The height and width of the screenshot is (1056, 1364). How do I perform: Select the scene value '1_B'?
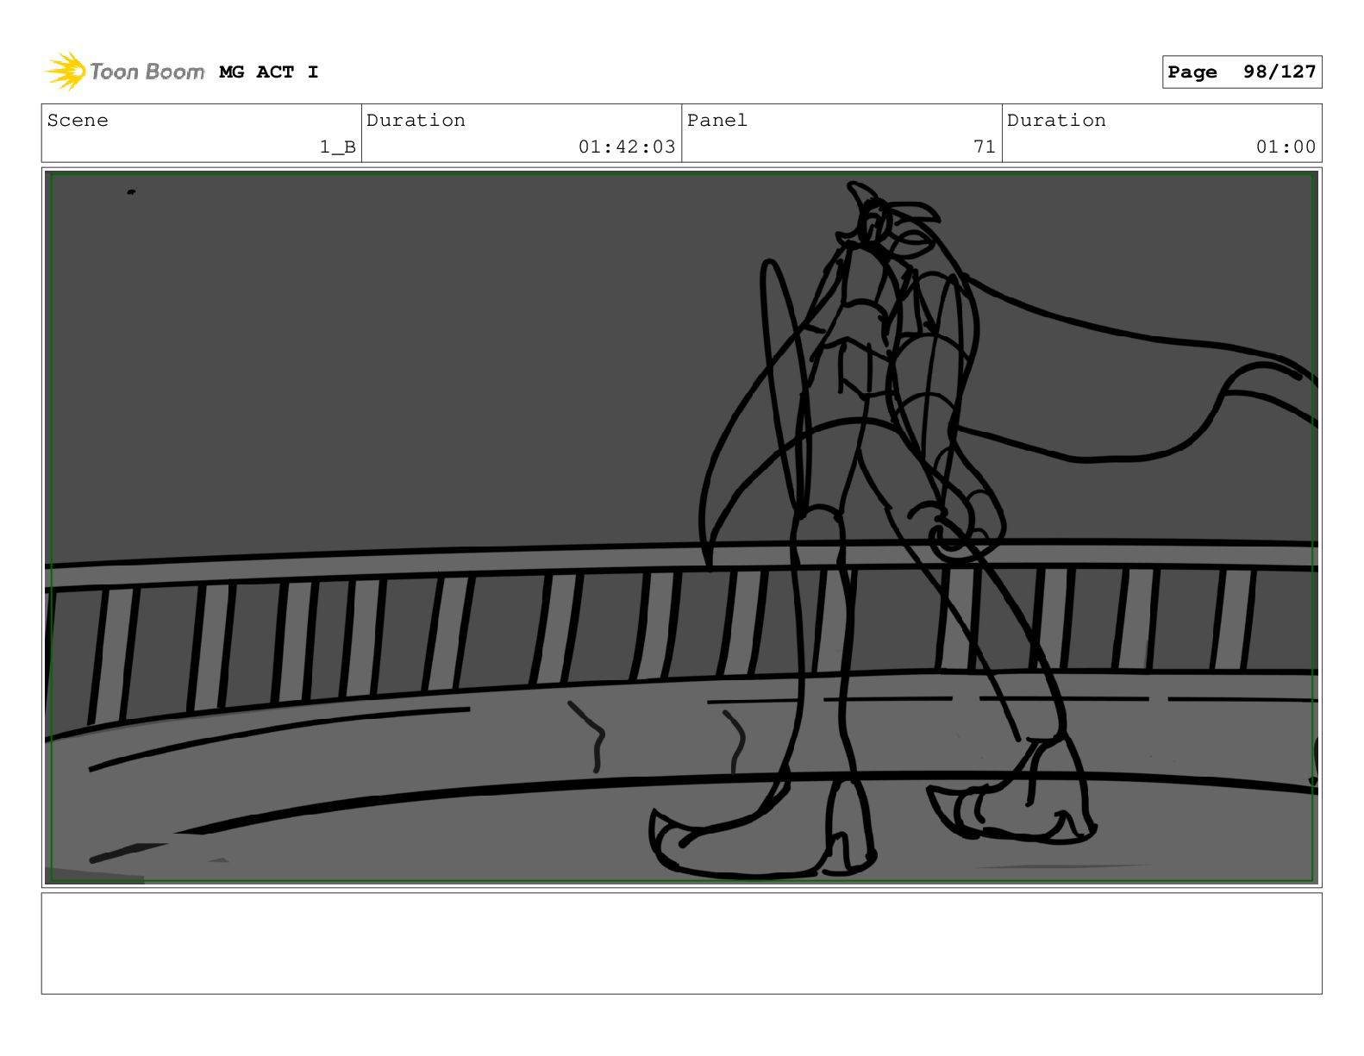tap(338, 147)
